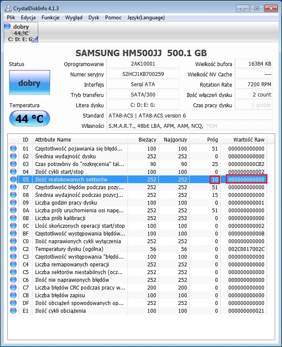Click the Attribute Name column header
282x347 pixels.
(x=80, y=140)
